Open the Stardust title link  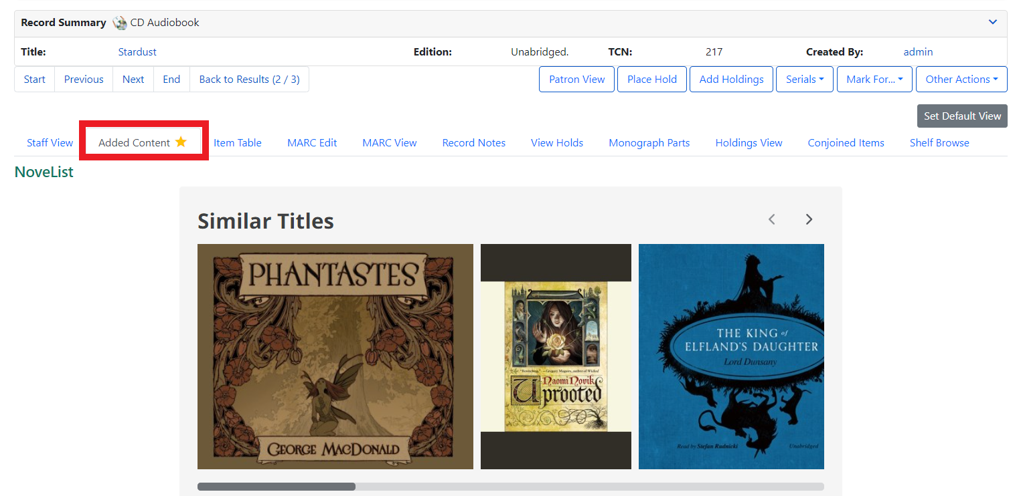[x=137, y=51]
